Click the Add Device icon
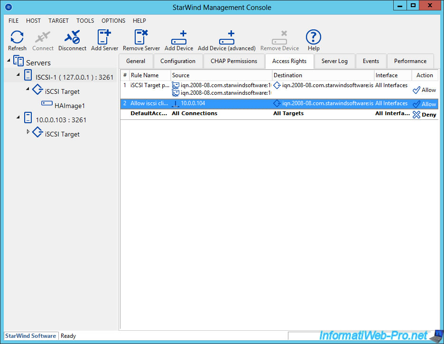This screenshot has height=344, width=444. [179, 37]
